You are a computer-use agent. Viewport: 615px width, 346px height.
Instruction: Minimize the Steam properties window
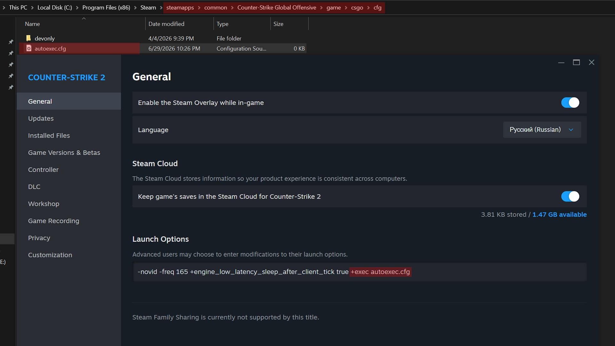561,62
